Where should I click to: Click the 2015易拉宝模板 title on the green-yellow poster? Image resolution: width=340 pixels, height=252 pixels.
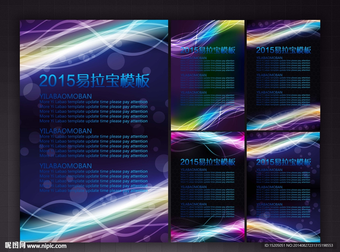tap(208, 50)
